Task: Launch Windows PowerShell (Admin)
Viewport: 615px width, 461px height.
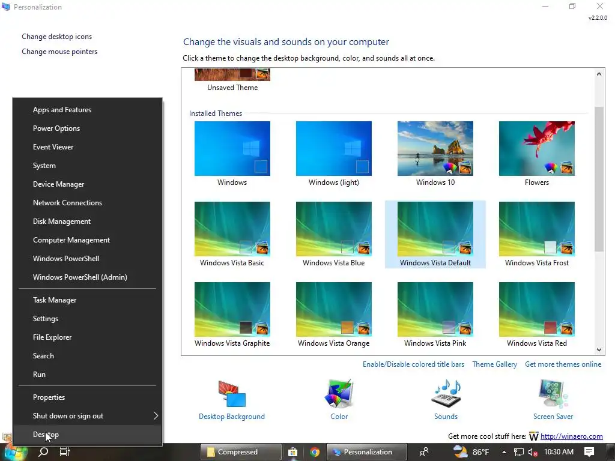Action: 88,277
